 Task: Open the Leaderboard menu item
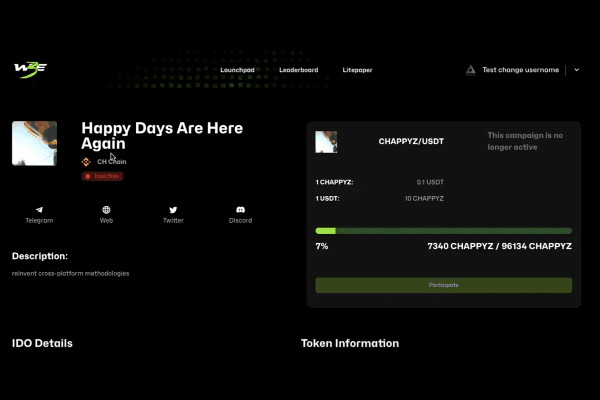point(298,70)
